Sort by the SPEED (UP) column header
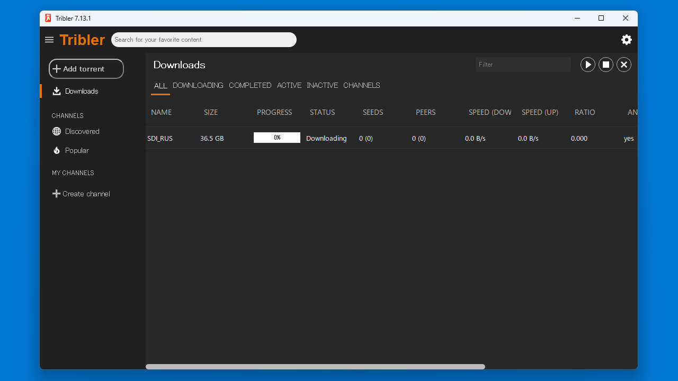 point(540,112)
